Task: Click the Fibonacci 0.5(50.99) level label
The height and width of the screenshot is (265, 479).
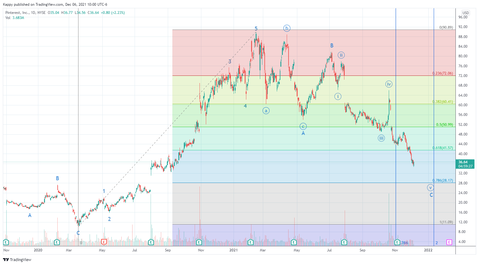Action: (x=444, y=125)
